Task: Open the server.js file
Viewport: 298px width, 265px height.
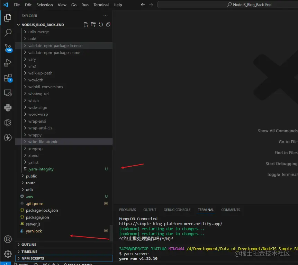Action: tap(64, 224)
